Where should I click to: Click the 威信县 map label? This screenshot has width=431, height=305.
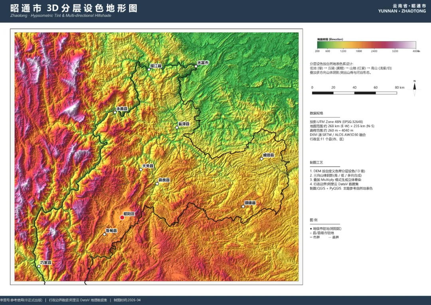pyautogui.click(x=268, y=155)
